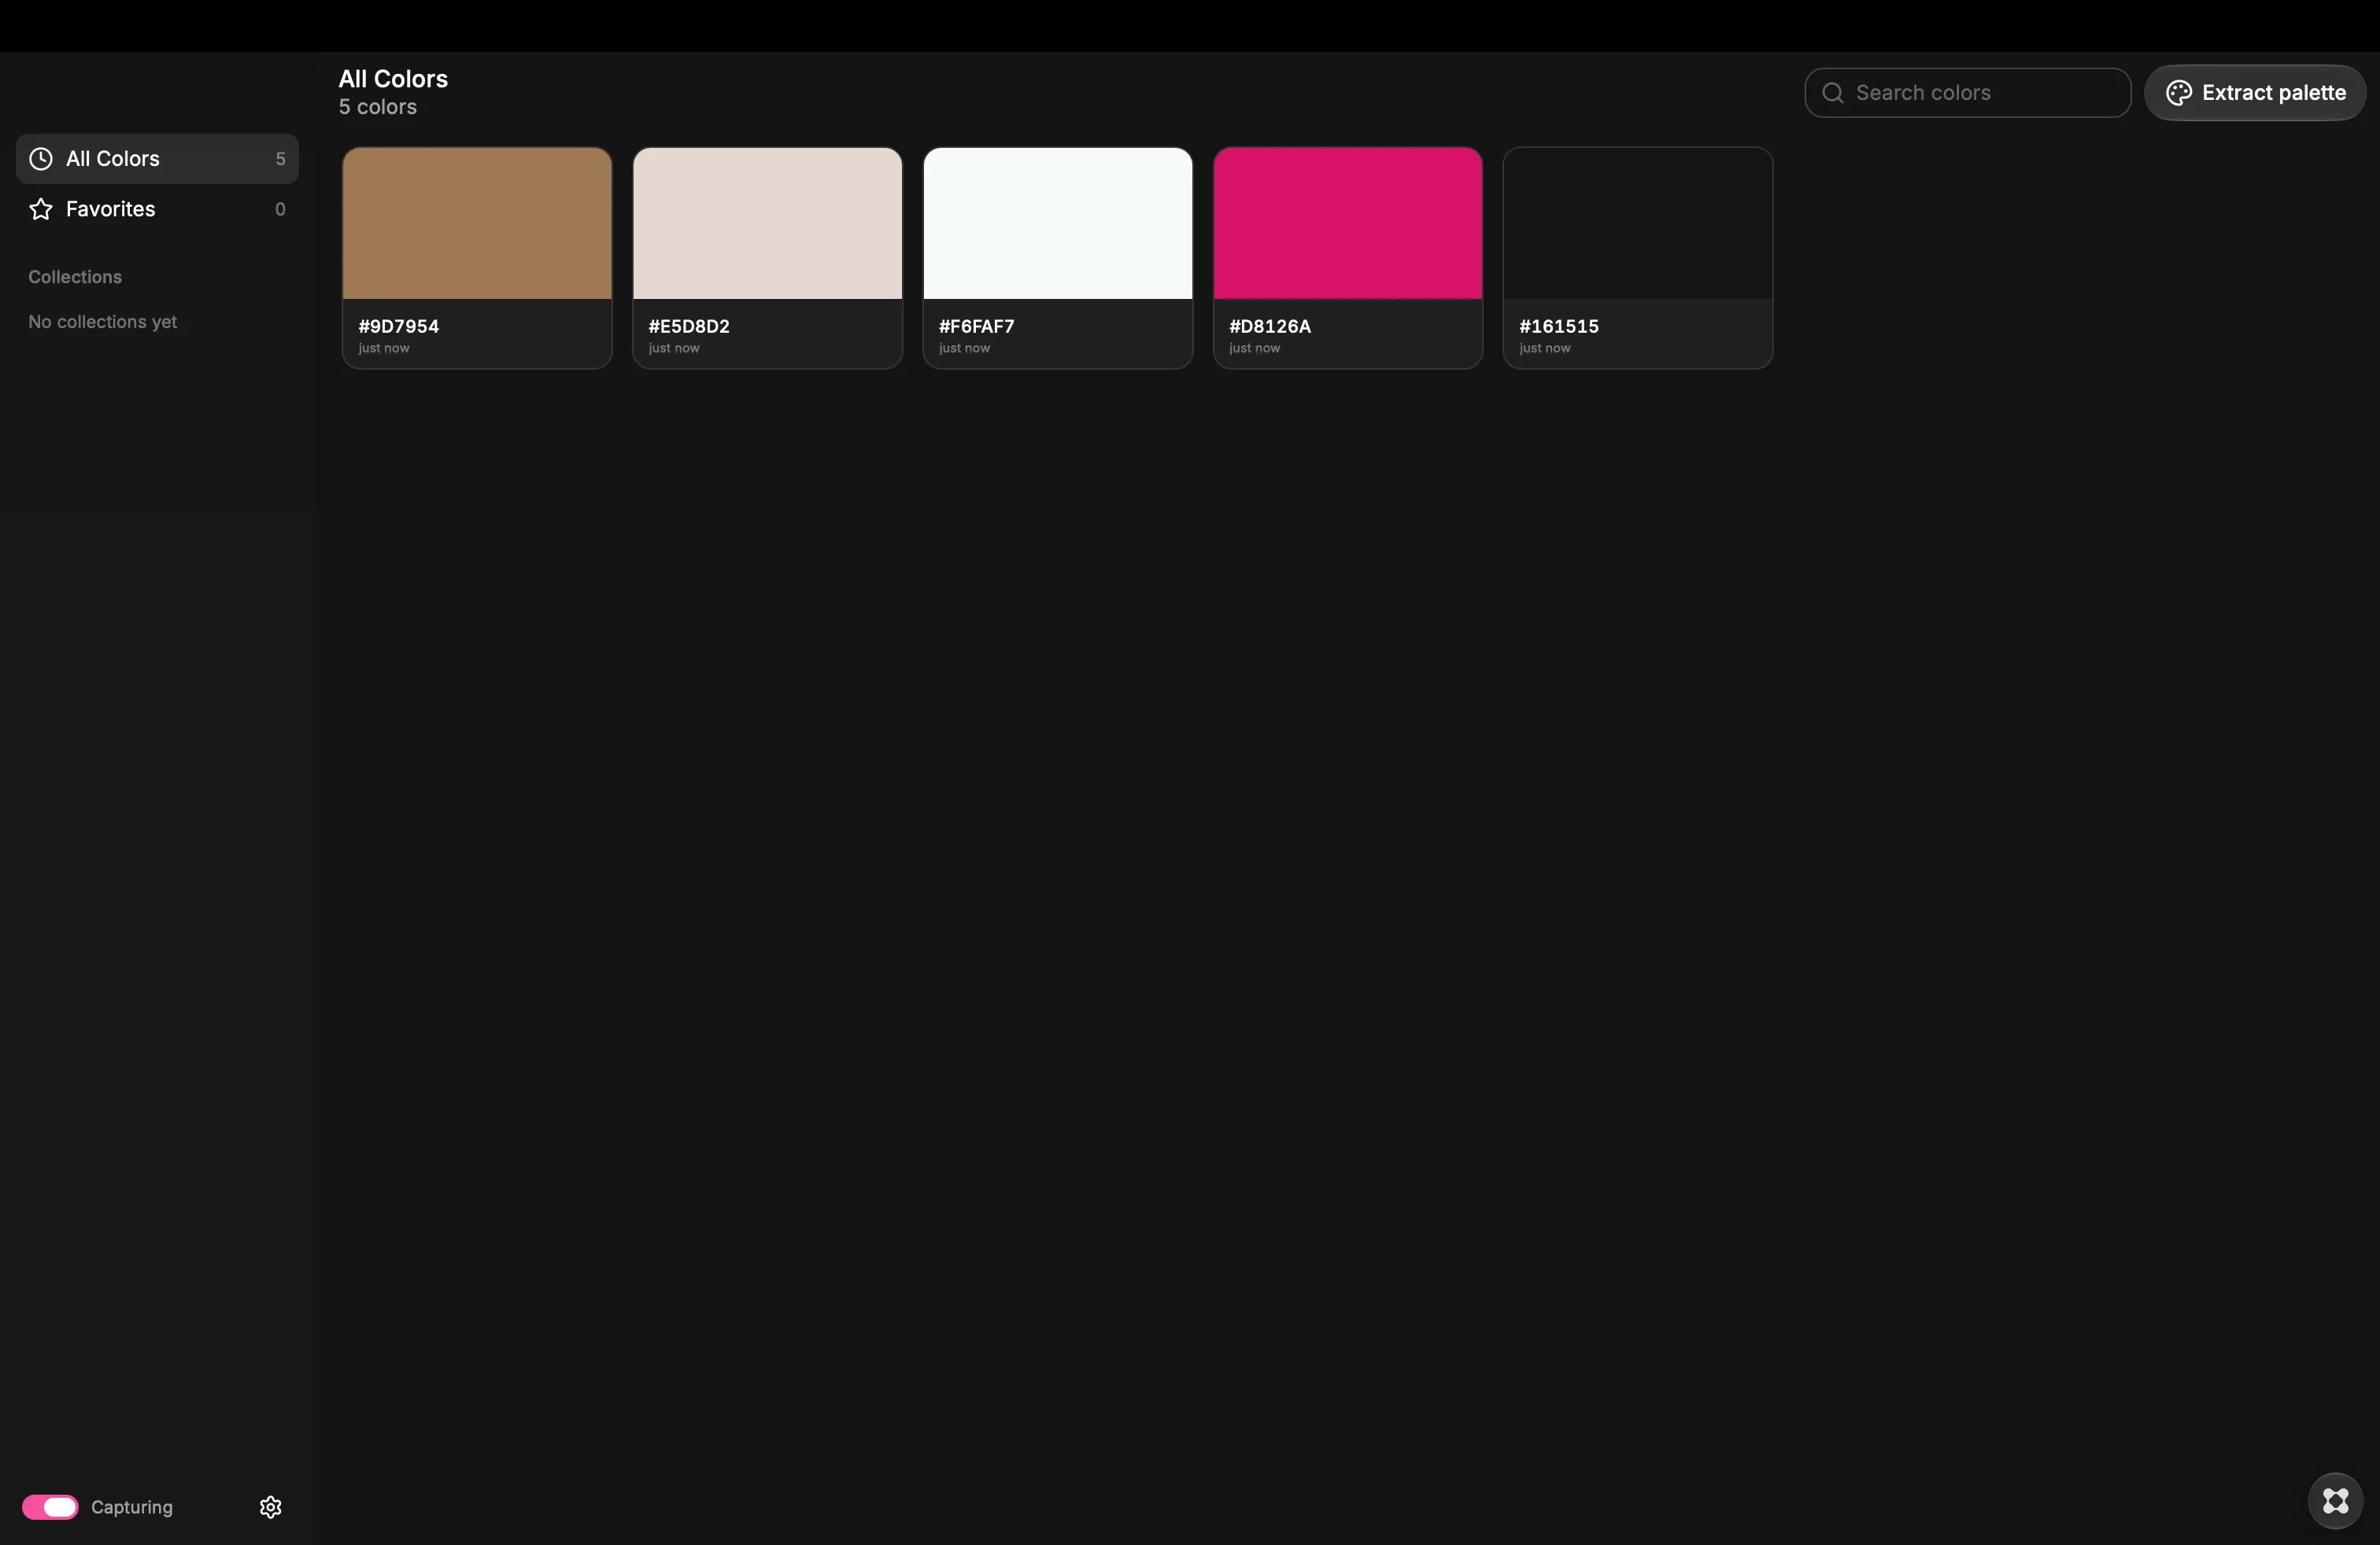Select the dark #161515 swatch
This screenshot has width=2380, height=1545.
point(1638,223)
